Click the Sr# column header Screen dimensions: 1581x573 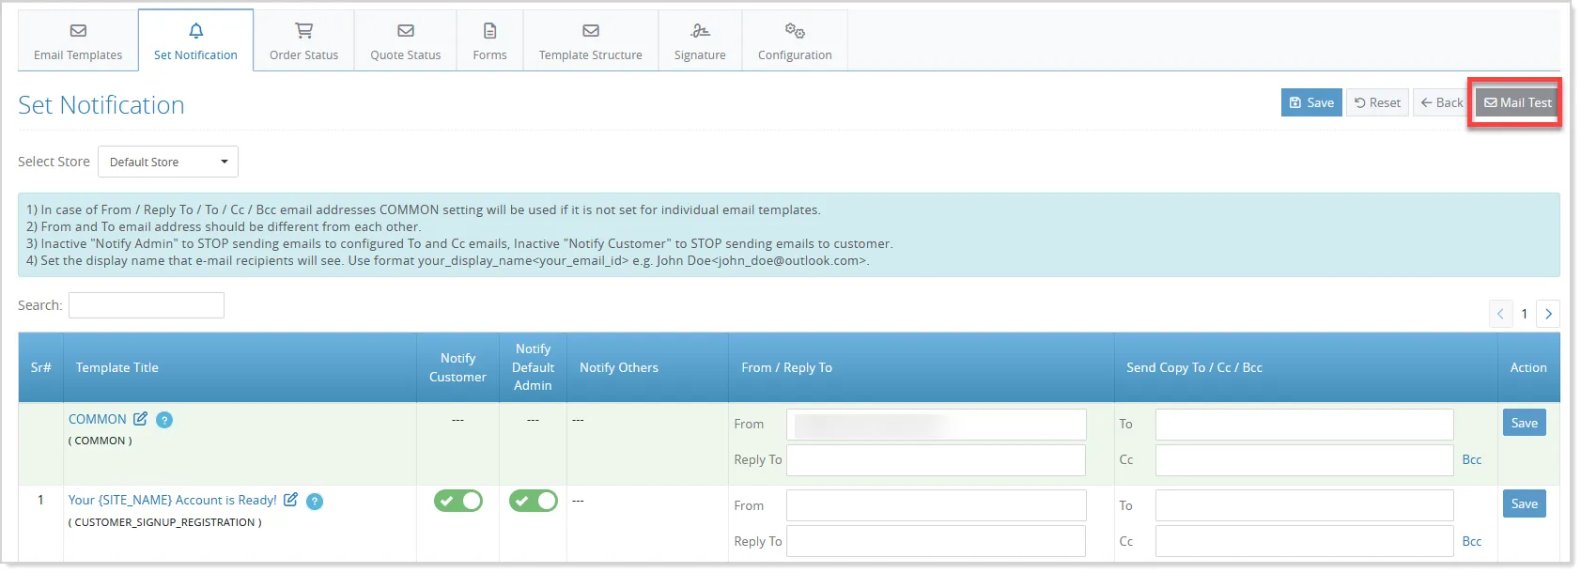click(40, 367)
